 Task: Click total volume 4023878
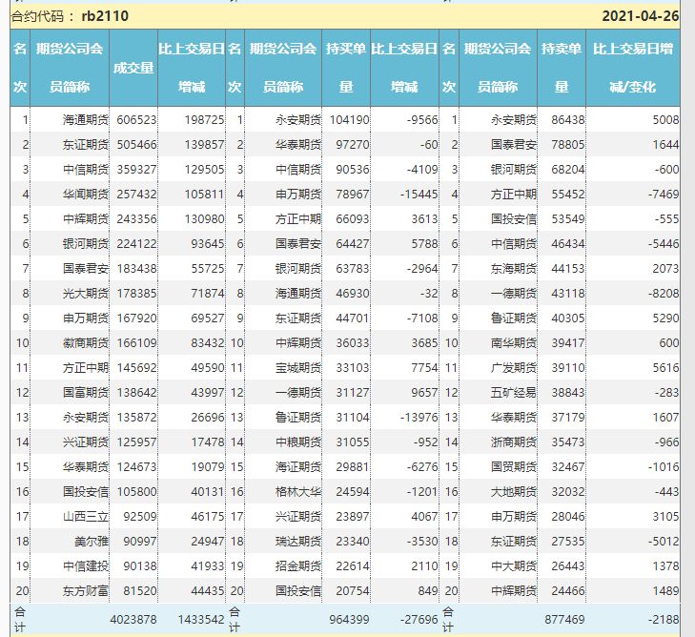[x=133, y=620]
